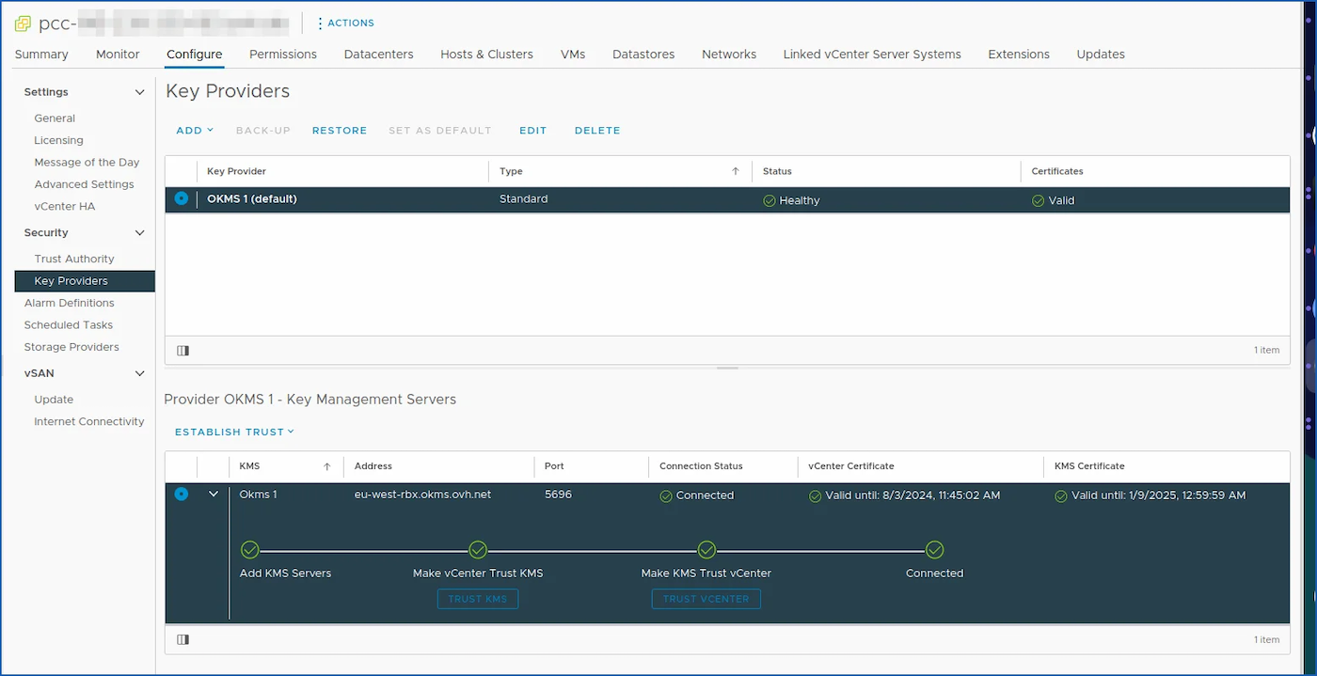This screenshot has height=676, width=1317.
Task: Select the OKMS 1 (default) radio button
Action: pos(182,199)
